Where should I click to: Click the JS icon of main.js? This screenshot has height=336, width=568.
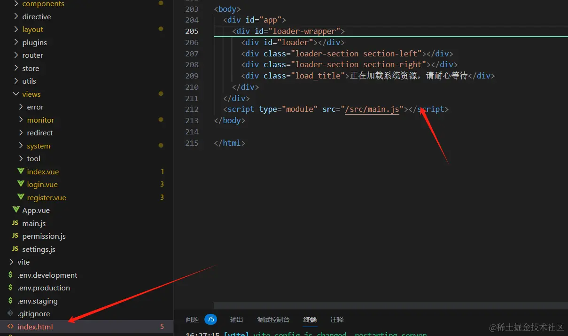click(x=15, y=223)
